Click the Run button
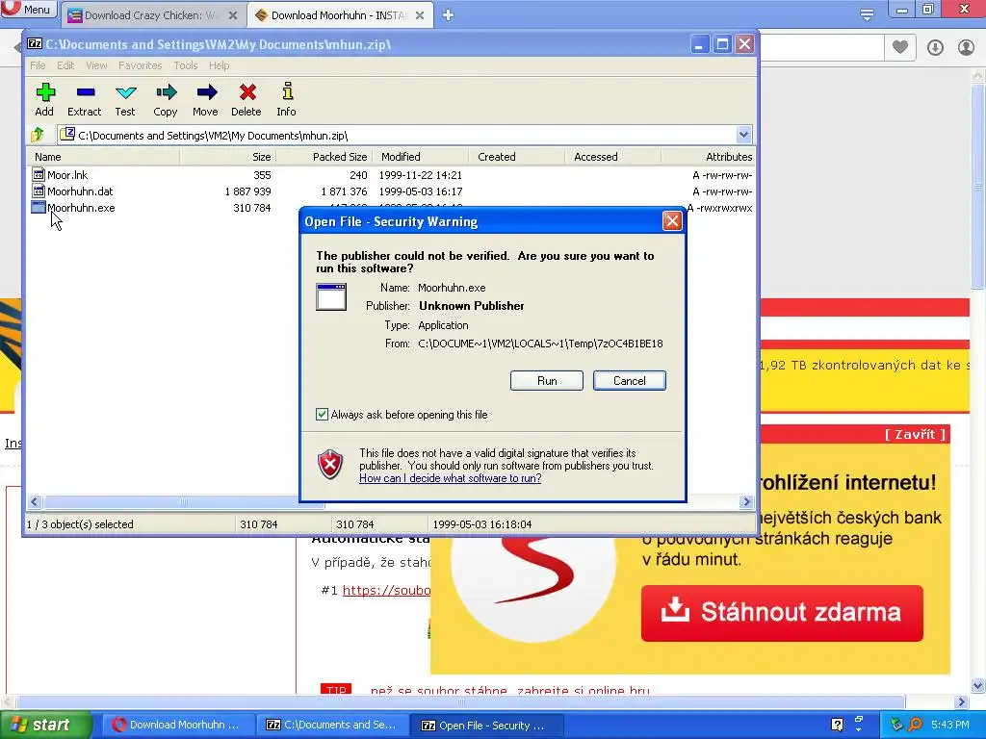 click(547, 381)
